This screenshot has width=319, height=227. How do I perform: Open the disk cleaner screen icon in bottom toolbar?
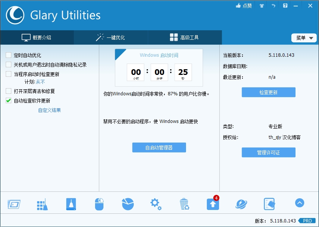14,204
